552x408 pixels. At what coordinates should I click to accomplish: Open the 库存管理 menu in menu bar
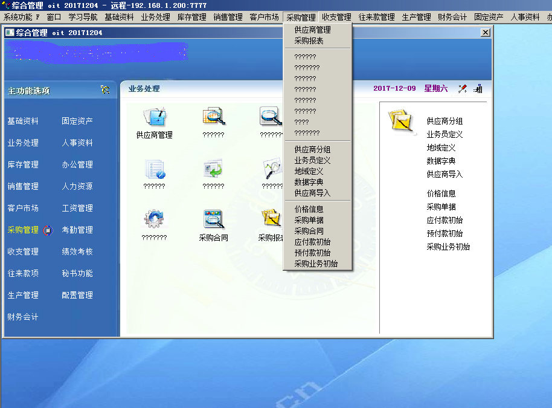click(191, 18)
